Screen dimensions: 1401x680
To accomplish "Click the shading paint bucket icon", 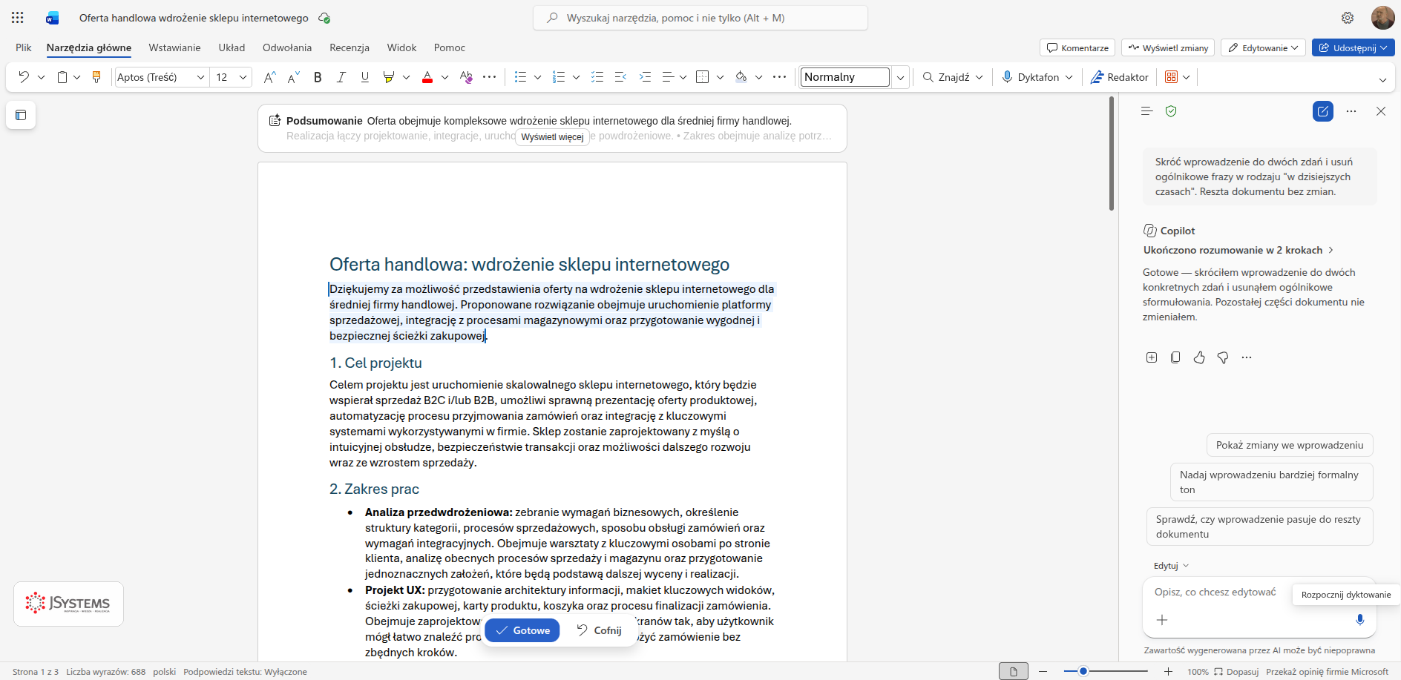I will (x=741, y=77).
